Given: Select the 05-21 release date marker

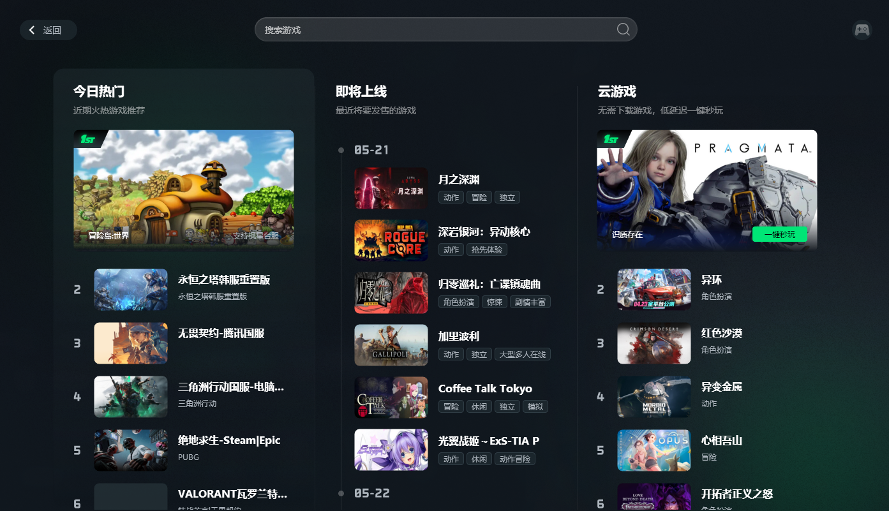Looking at the screenshot, I should pyautogui.click(x=371, y=151).
